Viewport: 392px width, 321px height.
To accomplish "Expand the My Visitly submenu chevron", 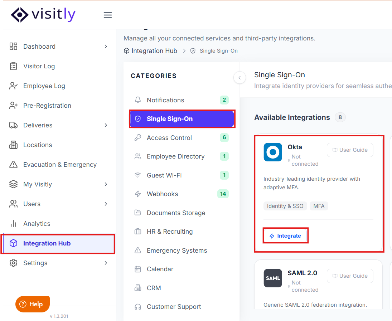I will click(106, 184).
